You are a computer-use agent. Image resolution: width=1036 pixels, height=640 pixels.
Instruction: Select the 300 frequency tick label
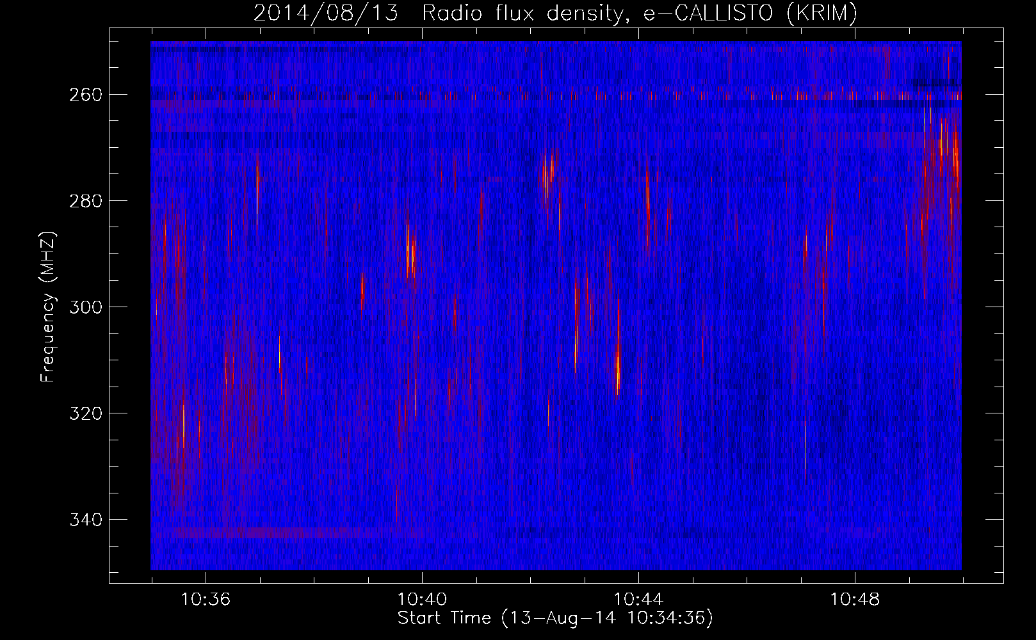[85, 307]
